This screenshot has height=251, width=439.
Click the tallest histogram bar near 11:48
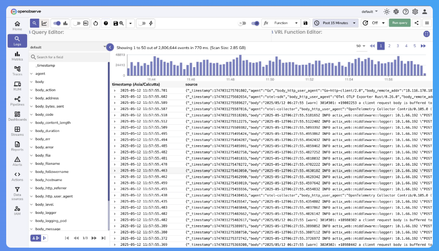tap(240, 65)
